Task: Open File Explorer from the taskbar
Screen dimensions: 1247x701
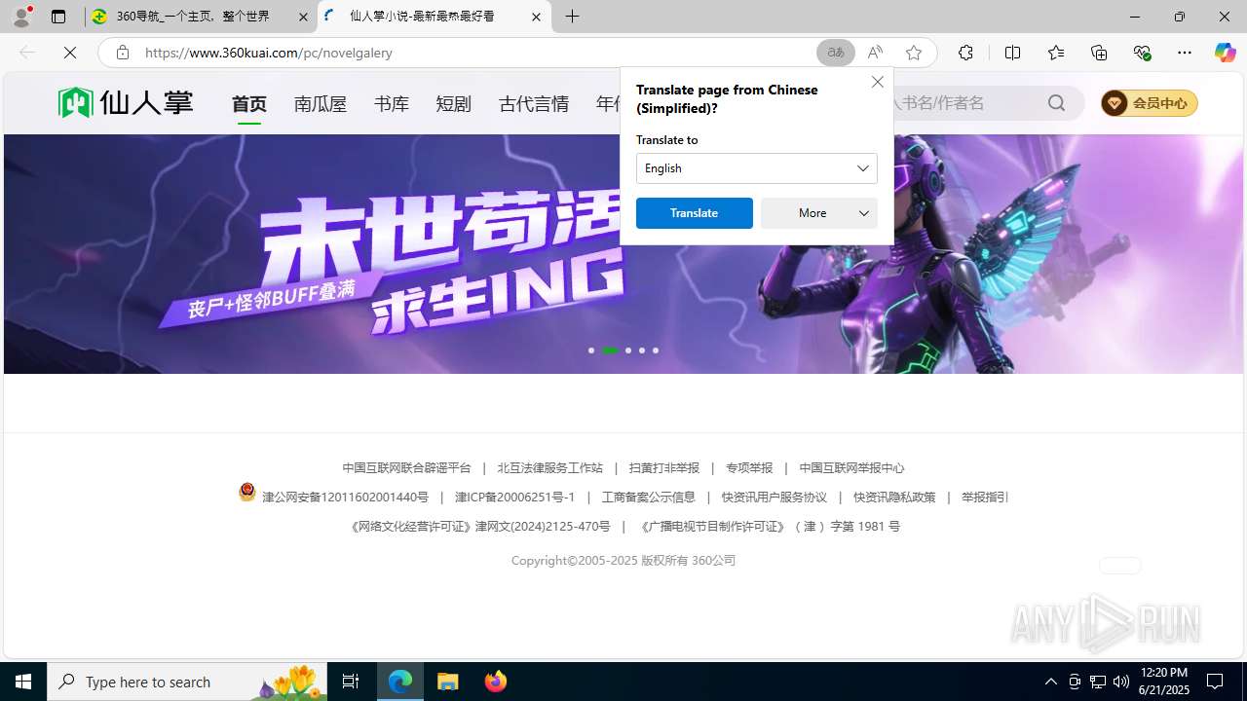Action: point(448,682)
